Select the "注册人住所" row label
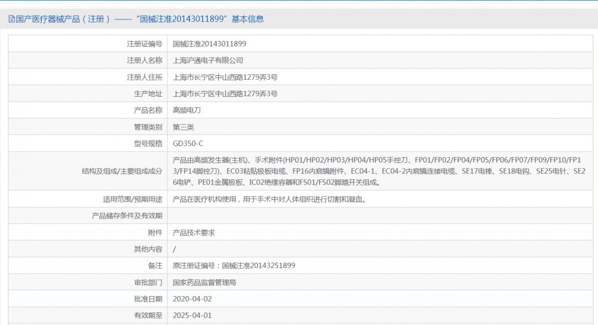The height and width of the screenshot is (325, 598). (145, 77)
